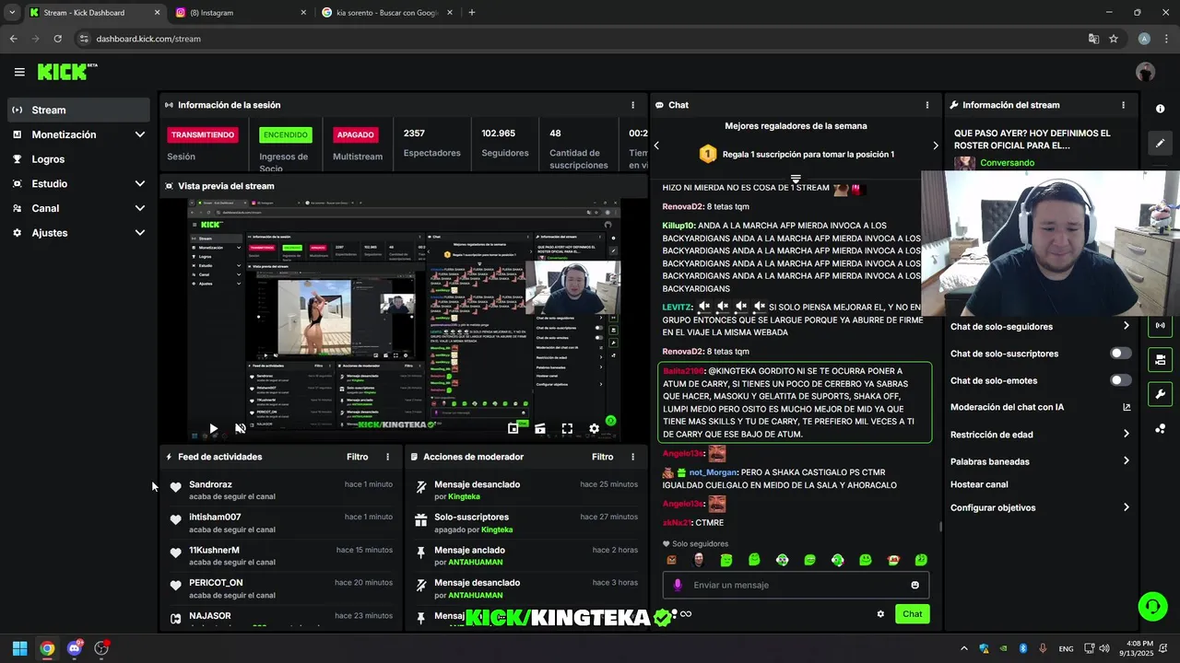Switch to the Instagram browser tab

click(242, 13)
